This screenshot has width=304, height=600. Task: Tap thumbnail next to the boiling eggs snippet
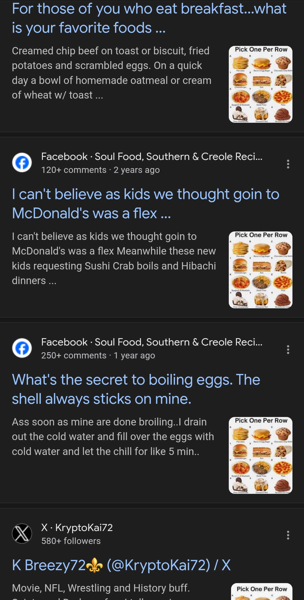pyautogui.click(x=260, y=455)
